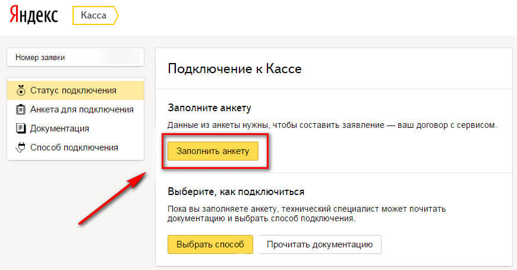Image resolution: width=517 pixels, height=270 pixels.
Task: Click the clipboard icon beside Анкета для подключения
Action: [20, 109]
